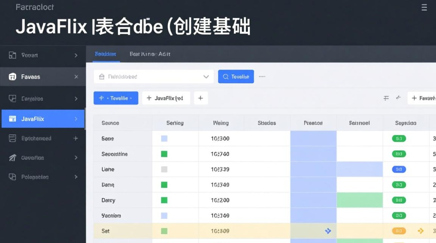Click the filter icon above the table

tap(386, 98)
